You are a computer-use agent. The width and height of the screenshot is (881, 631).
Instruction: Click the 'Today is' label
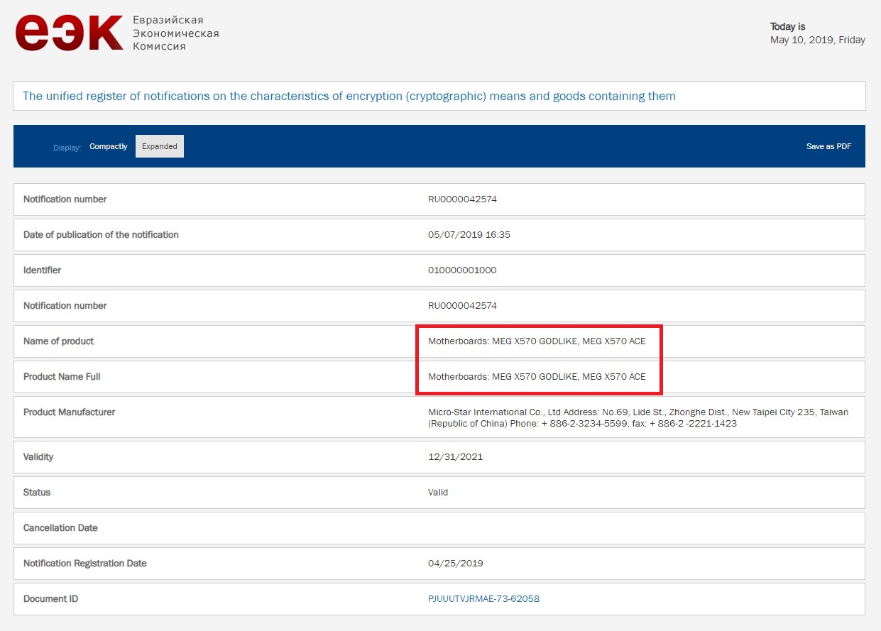[788, 27]
